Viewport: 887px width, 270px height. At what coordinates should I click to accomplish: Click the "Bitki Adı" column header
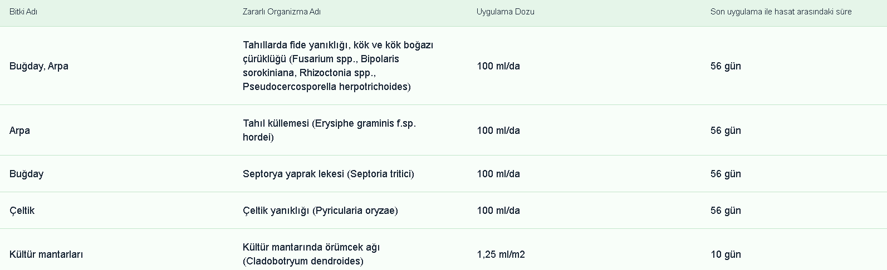23,12
